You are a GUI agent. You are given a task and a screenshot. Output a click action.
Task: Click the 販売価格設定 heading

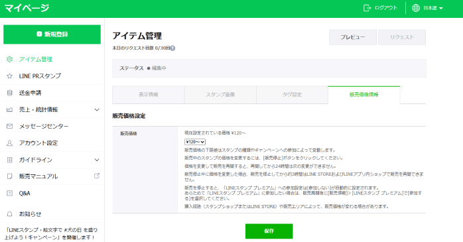pos(129,116)
